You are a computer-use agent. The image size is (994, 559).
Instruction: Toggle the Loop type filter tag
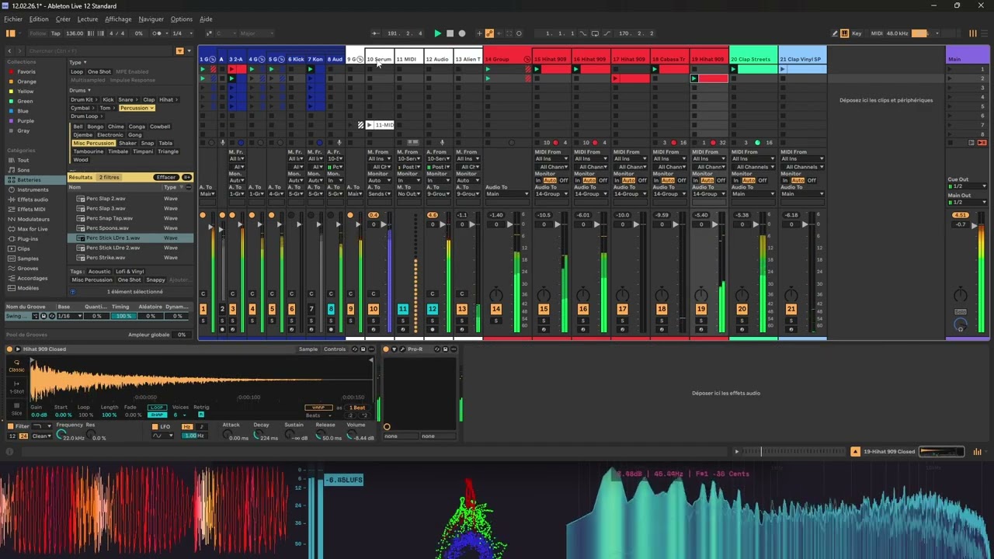tap(77, 71)
